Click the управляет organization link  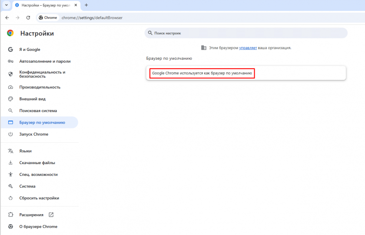click(x=248, y=48)
